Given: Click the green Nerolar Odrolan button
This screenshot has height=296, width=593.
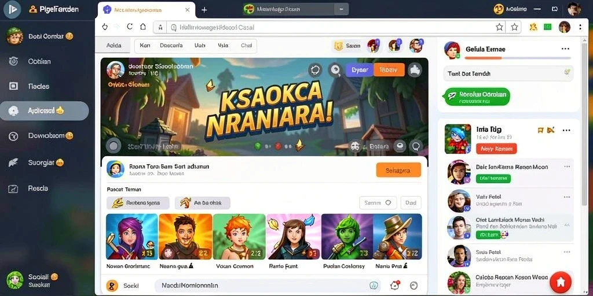Looking at the screenshot, I should point(477,97).
